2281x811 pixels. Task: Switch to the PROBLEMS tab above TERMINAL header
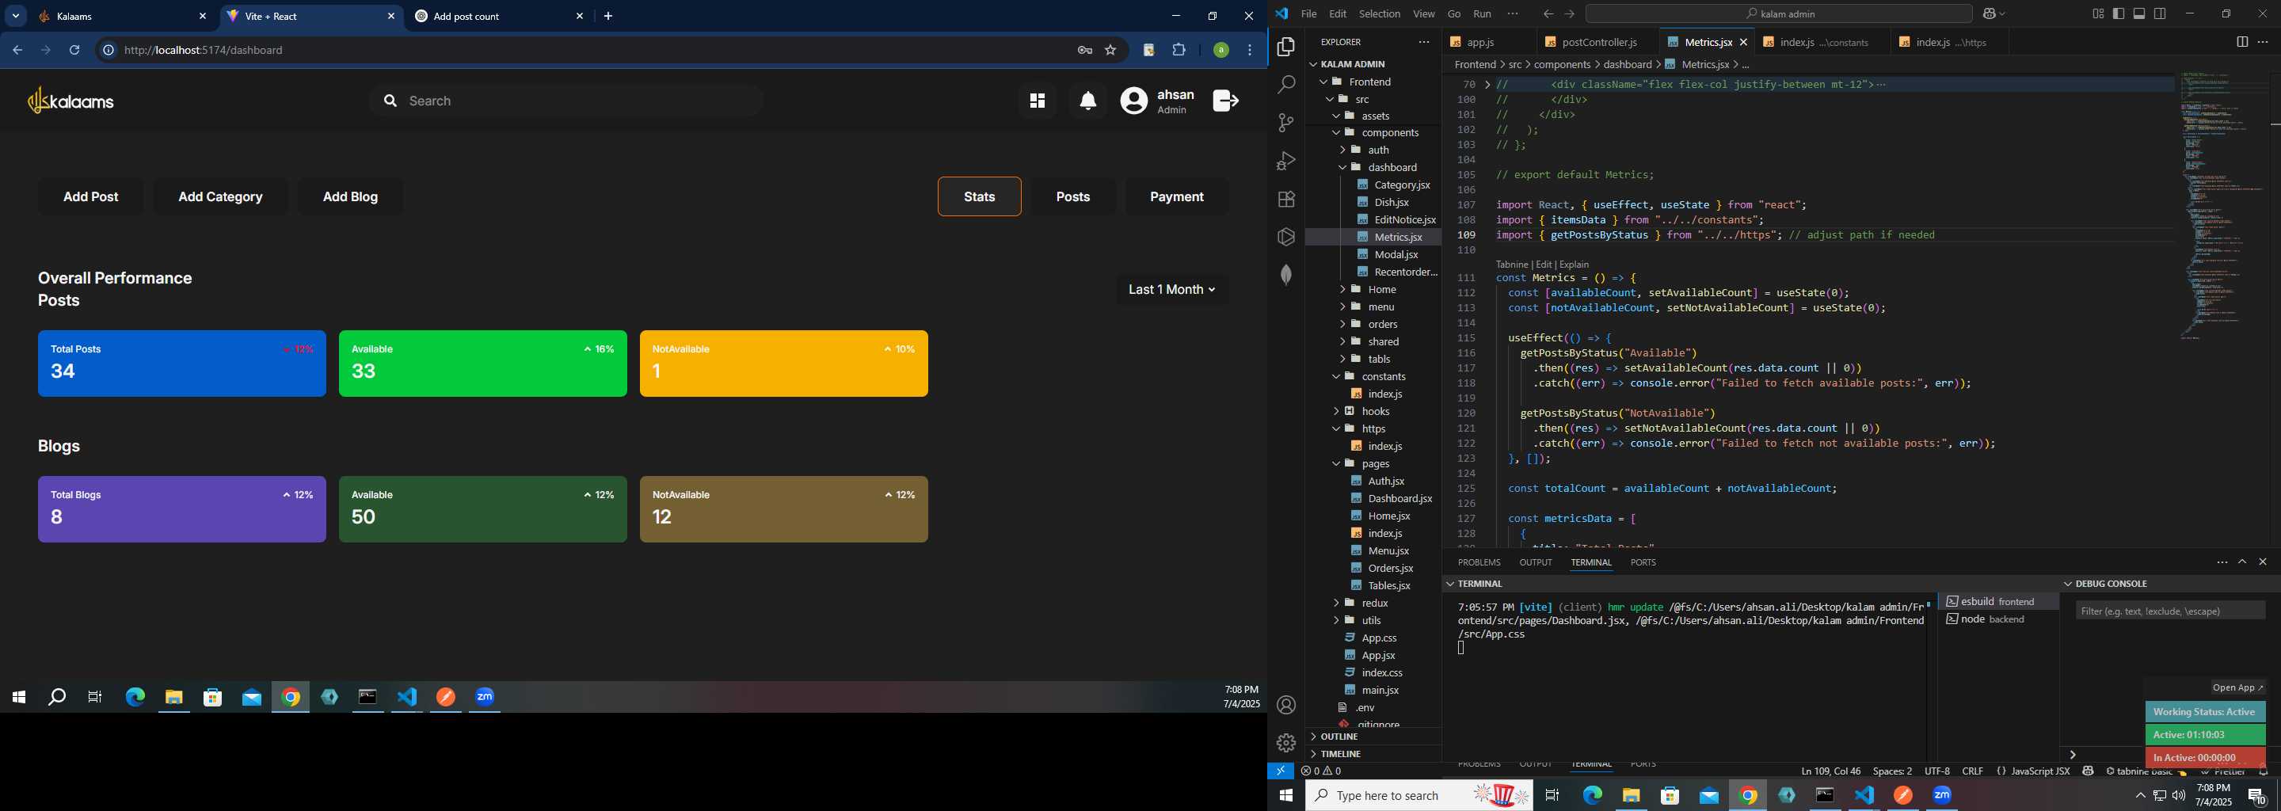tap(1479, 562)
